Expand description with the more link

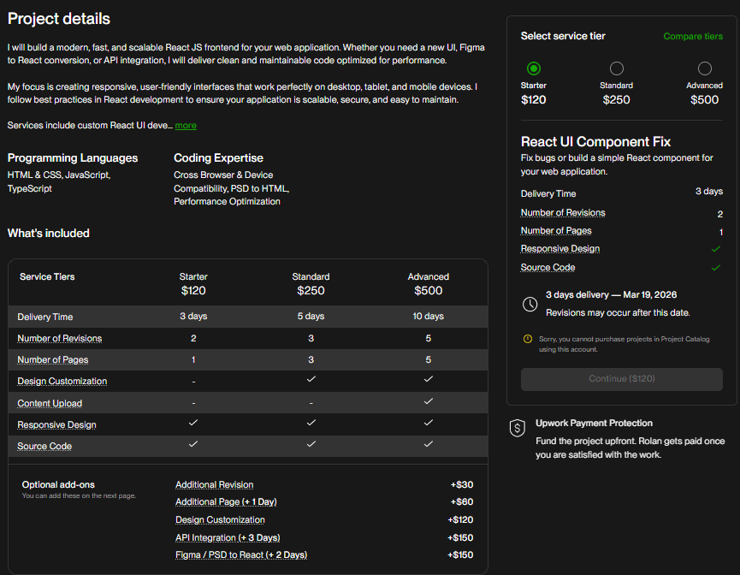(186, 126)
